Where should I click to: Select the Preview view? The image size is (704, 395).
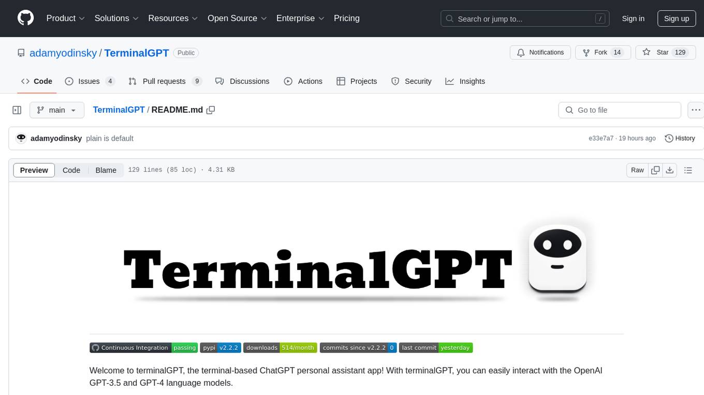(x=34, y=170)
